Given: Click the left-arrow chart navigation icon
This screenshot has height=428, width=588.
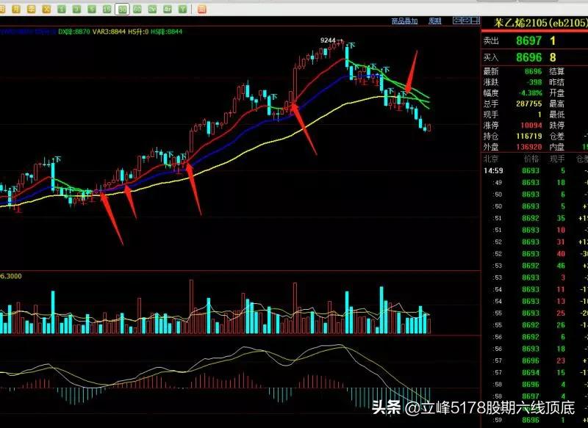Looking at the screenshot, I should point(457,21).
